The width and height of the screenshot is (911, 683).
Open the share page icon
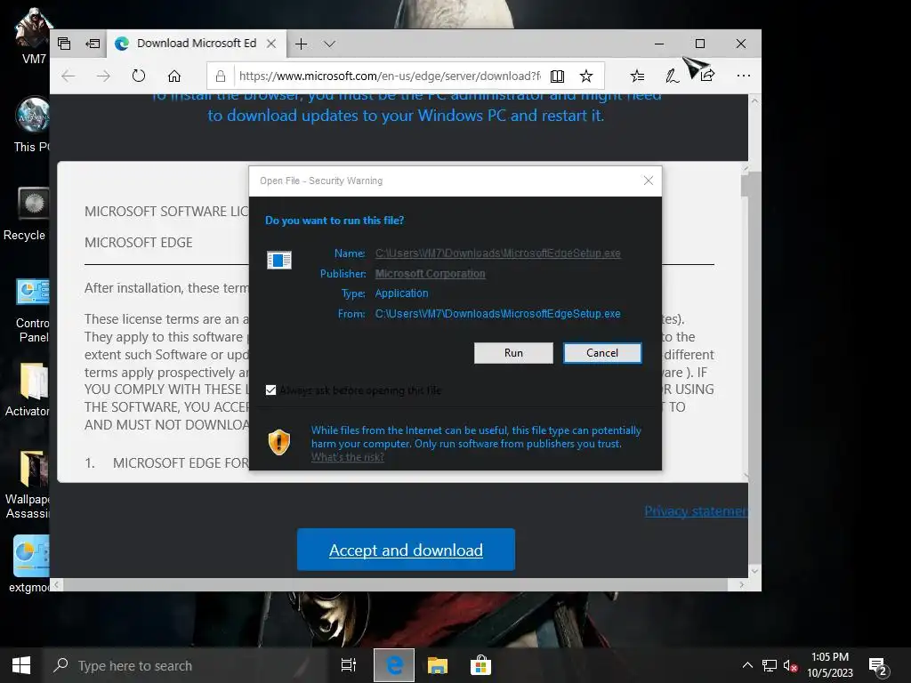(x=707, y=76)
